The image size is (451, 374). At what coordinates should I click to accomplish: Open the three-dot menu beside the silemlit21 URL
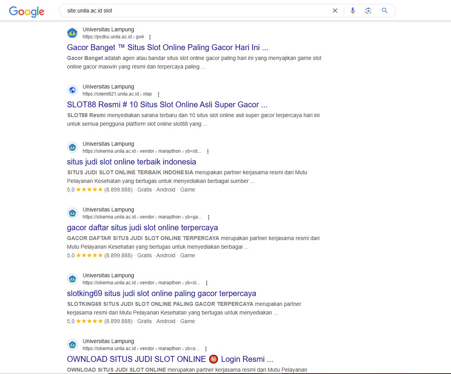pos(158,94)
